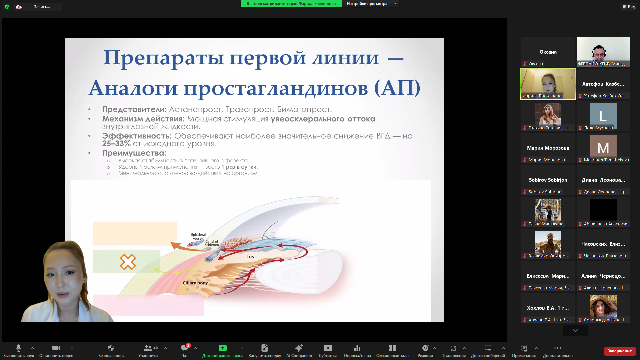Open the Subtitles CC option

[328, 348]
